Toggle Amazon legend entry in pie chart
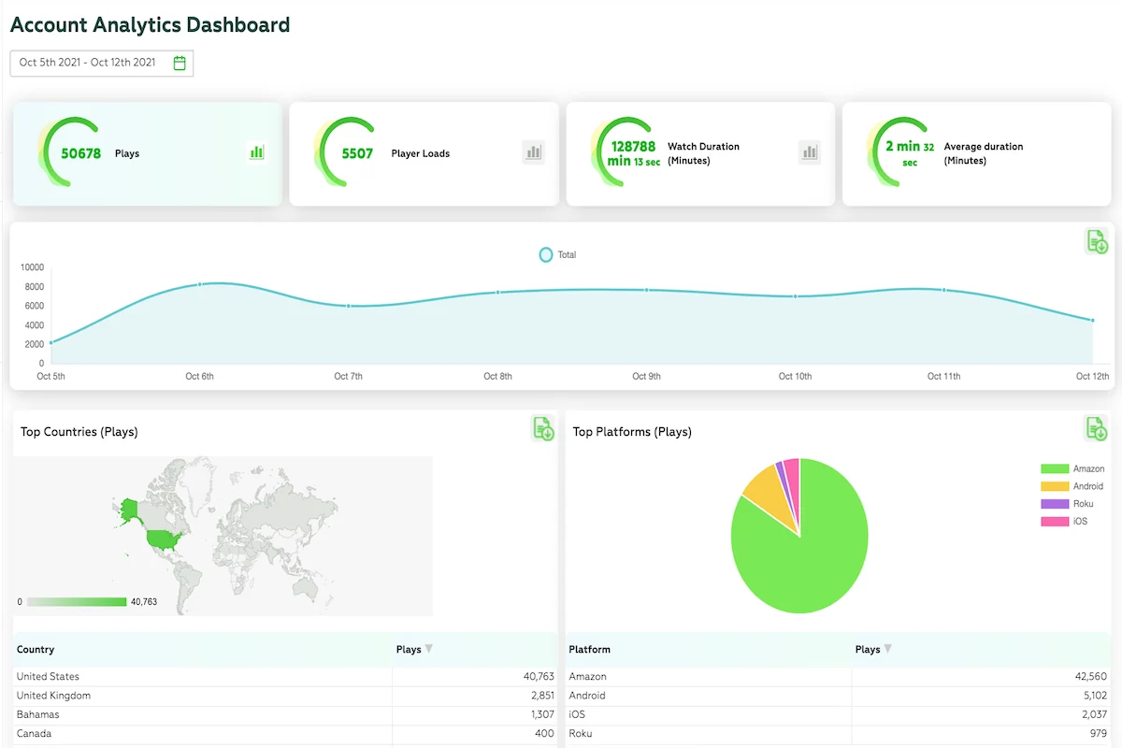Viewport: 1122px width, 748px height. coord(1072,468)
